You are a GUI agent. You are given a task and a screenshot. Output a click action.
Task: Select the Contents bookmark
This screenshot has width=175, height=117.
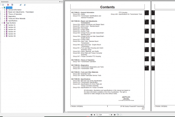[x=9, y=8]
